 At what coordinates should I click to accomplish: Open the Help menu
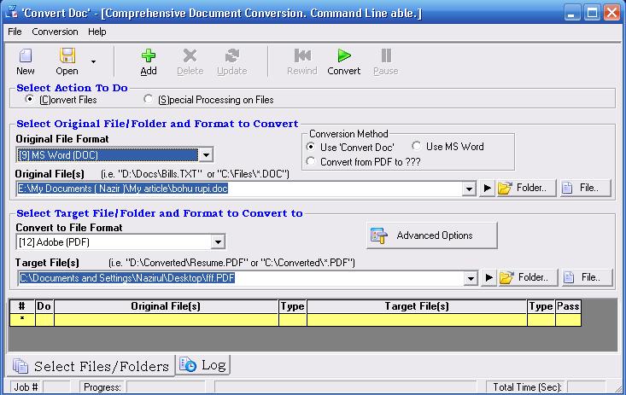(x=97, y=32)
